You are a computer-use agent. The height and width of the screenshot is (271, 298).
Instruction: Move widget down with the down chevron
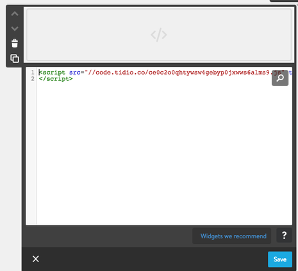tap(15, 28)
